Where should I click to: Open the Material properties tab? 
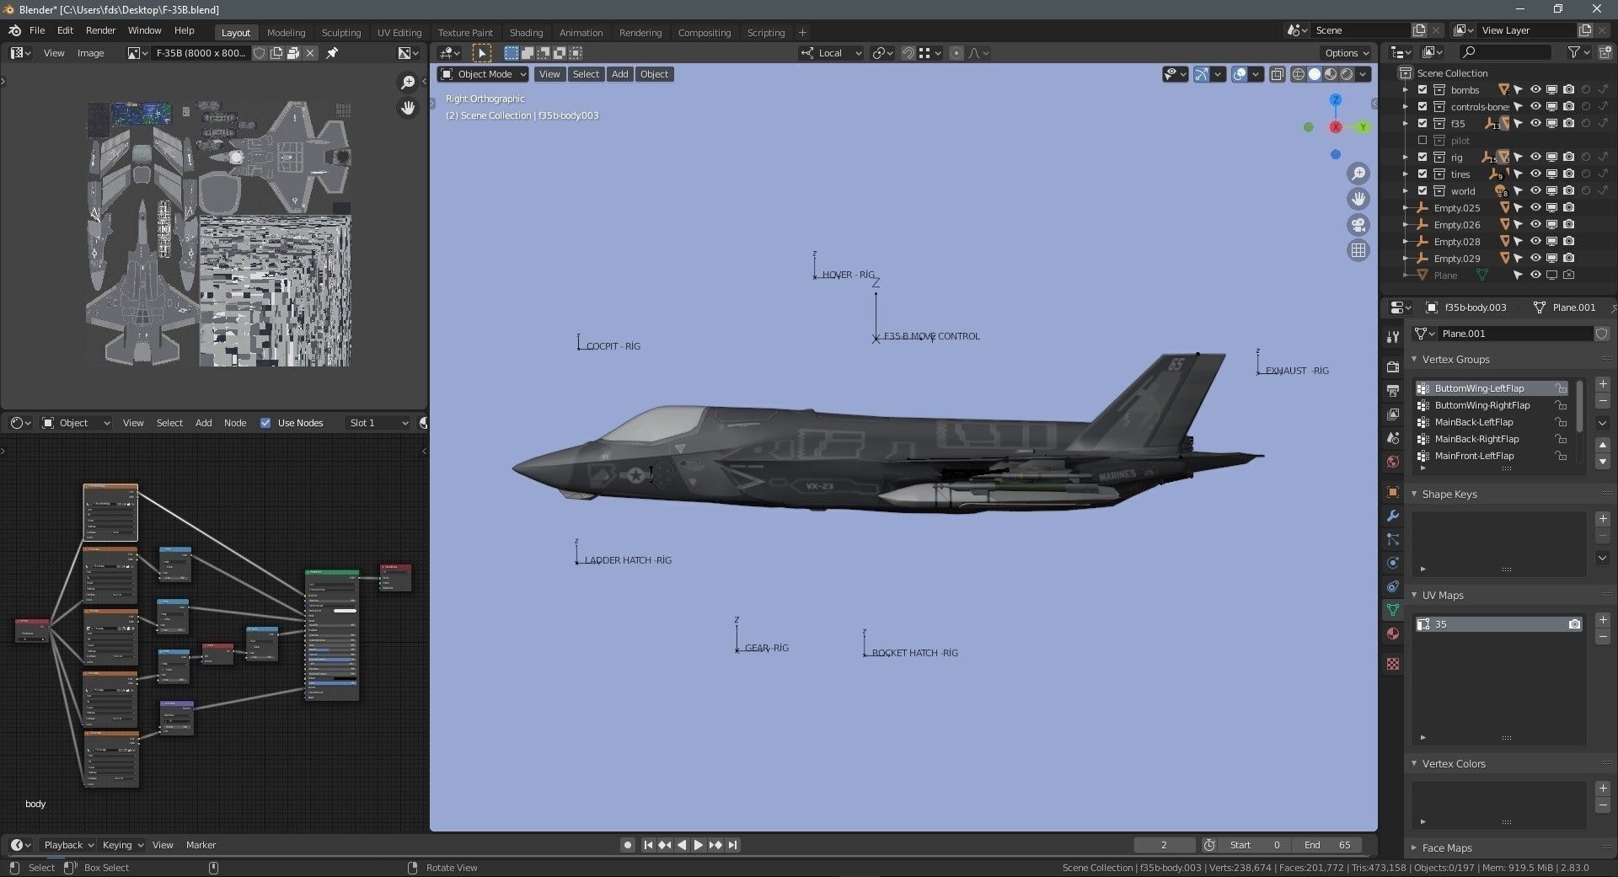coord(1393,634)
